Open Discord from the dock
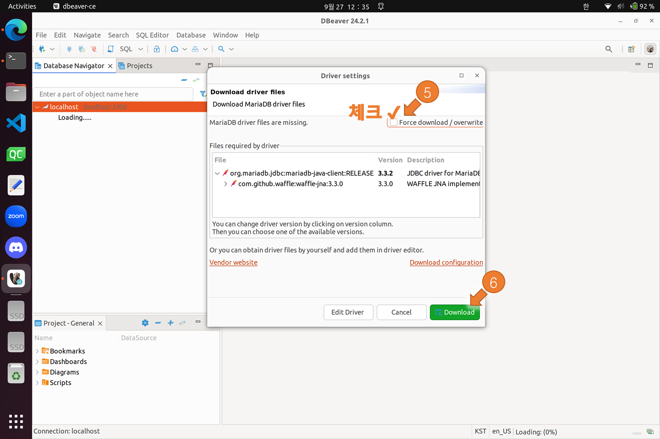660x439 pixels. pos(16,247)
